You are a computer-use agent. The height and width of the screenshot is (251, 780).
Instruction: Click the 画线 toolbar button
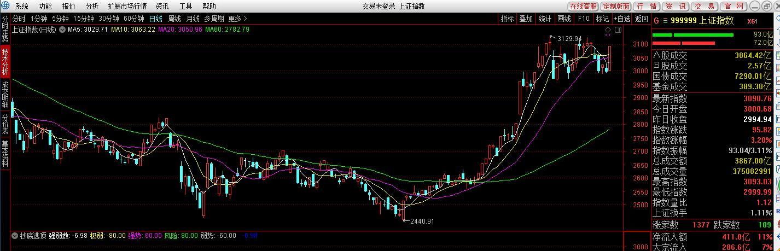click(x=564, y=19)
